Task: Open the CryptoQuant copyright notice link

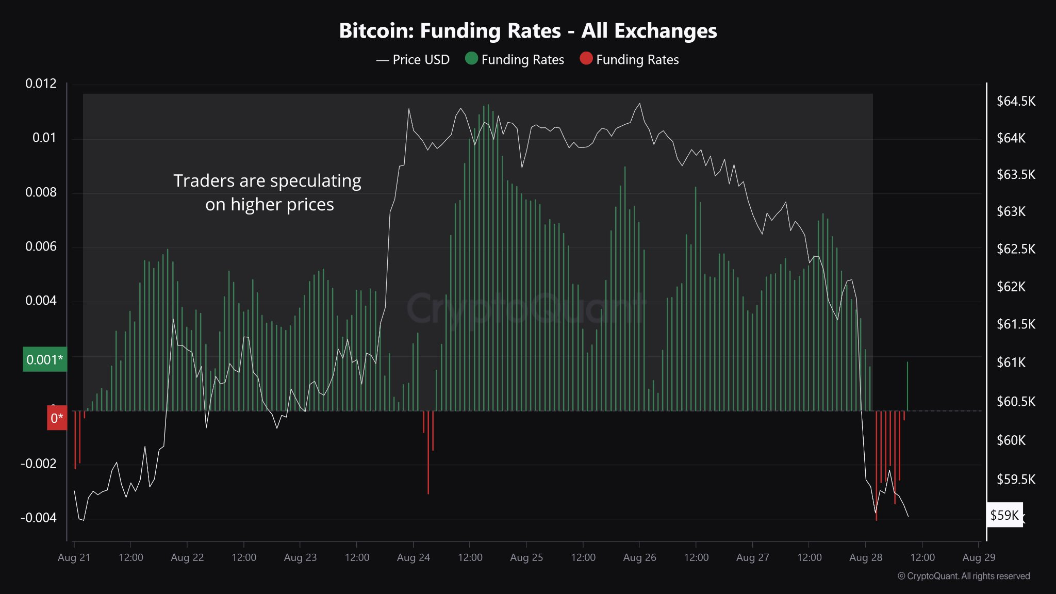Action: pyautogui.click(x=963, y=576)
